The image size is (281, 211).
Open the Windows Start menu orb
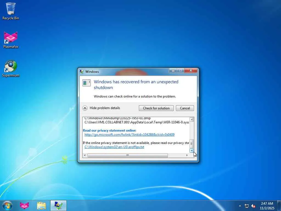tap(7, 206)
